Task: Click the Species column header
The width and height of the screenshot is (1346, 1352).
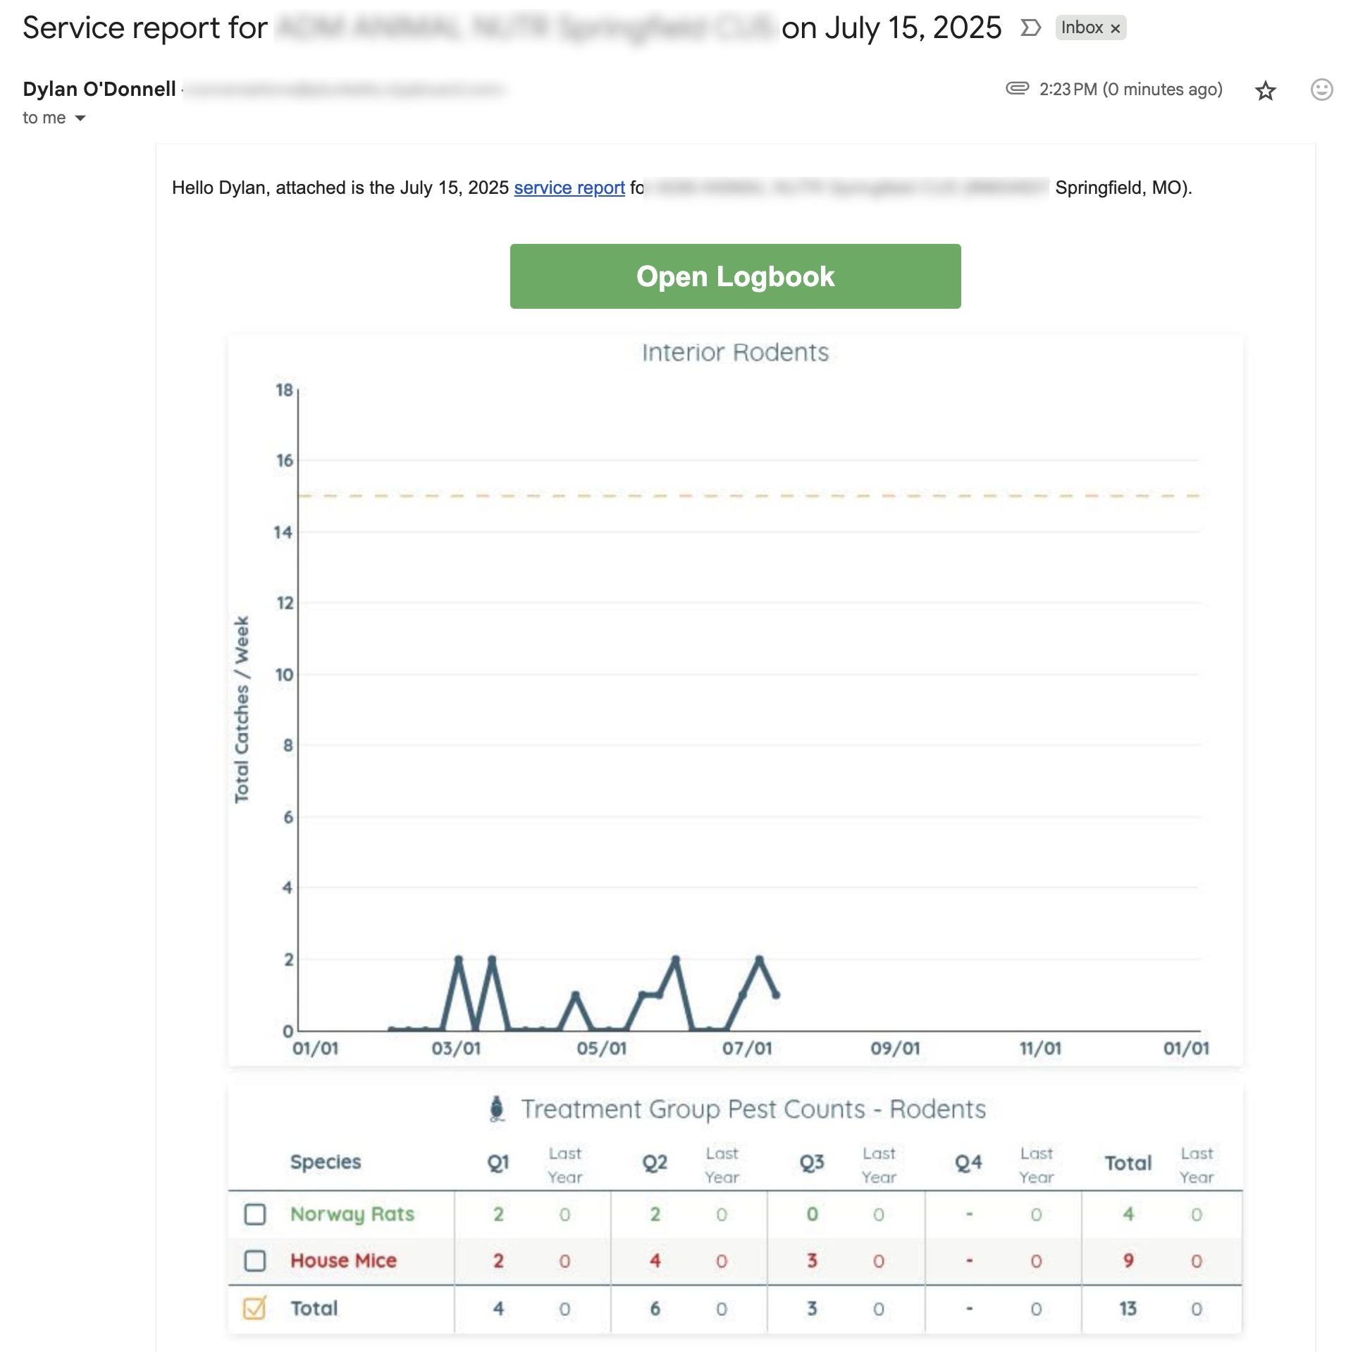Action: tap(326, 1162)
